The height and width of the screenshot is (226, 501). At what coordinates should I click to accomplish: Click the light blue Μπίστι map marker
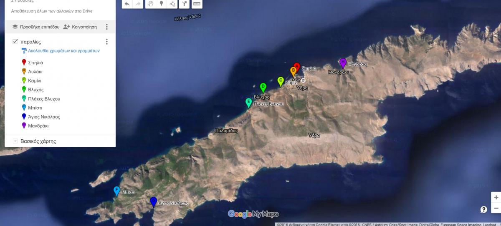[x=117, y=191]
